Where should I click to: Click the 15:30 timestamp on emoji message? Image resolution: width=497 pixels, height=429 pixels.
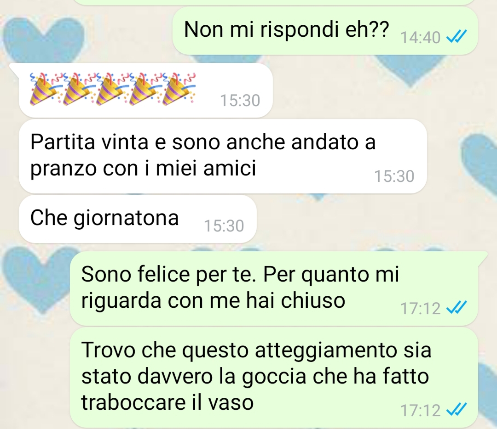point(240,101)
